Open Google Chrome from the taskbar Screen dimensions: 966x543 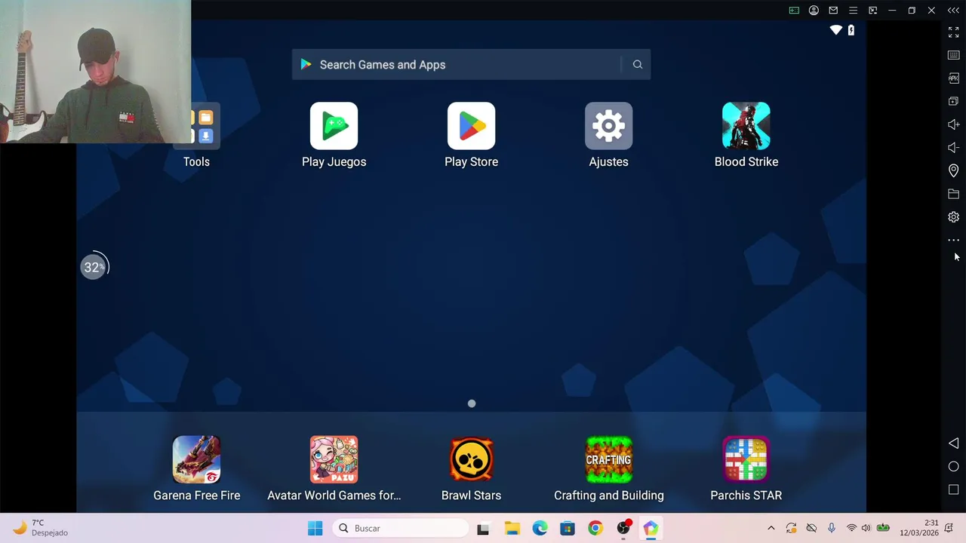tap(595, 529)
